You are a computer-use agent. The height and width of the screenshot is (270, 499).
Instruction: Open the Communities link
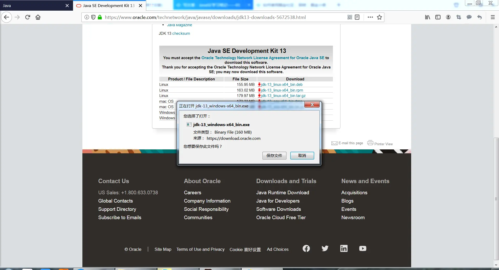click(198, 218)
